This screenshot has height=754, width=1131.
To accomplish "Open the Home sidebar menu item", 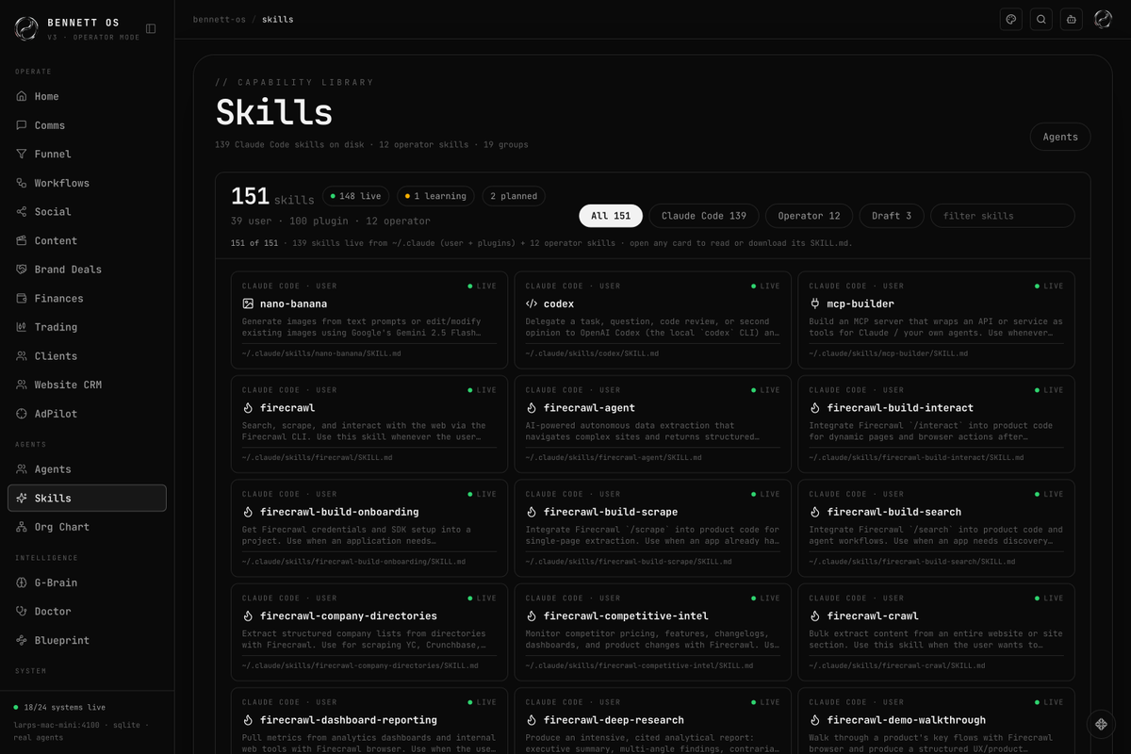I will (x=87, y=96).
